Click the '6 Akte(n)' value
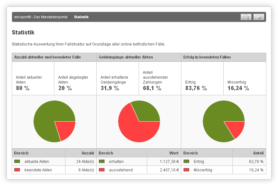 [x=86, y=170]
